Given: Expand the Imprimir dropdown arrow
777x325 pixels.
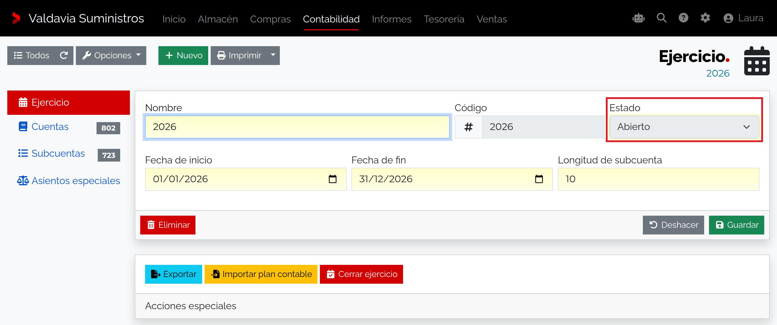Looking at the screenshot, I should (273, 55).
